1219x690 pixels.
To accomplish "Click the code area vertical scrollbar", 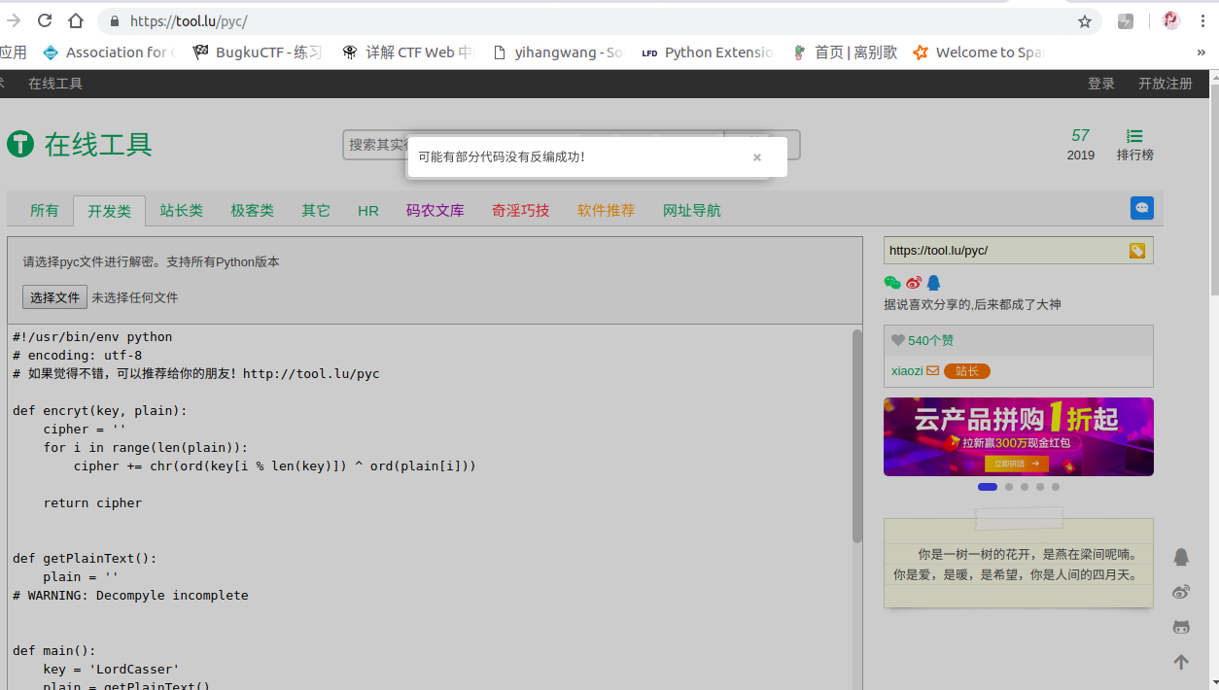I will pyautogui.click(x=856, y=436).
